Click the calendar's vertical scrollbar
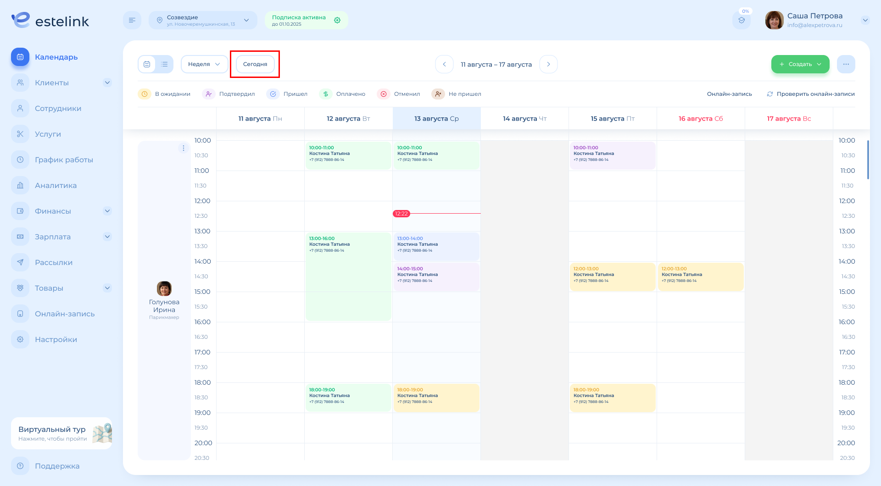Viewport: 881px width, 486px height. click(x=868, y=160)
